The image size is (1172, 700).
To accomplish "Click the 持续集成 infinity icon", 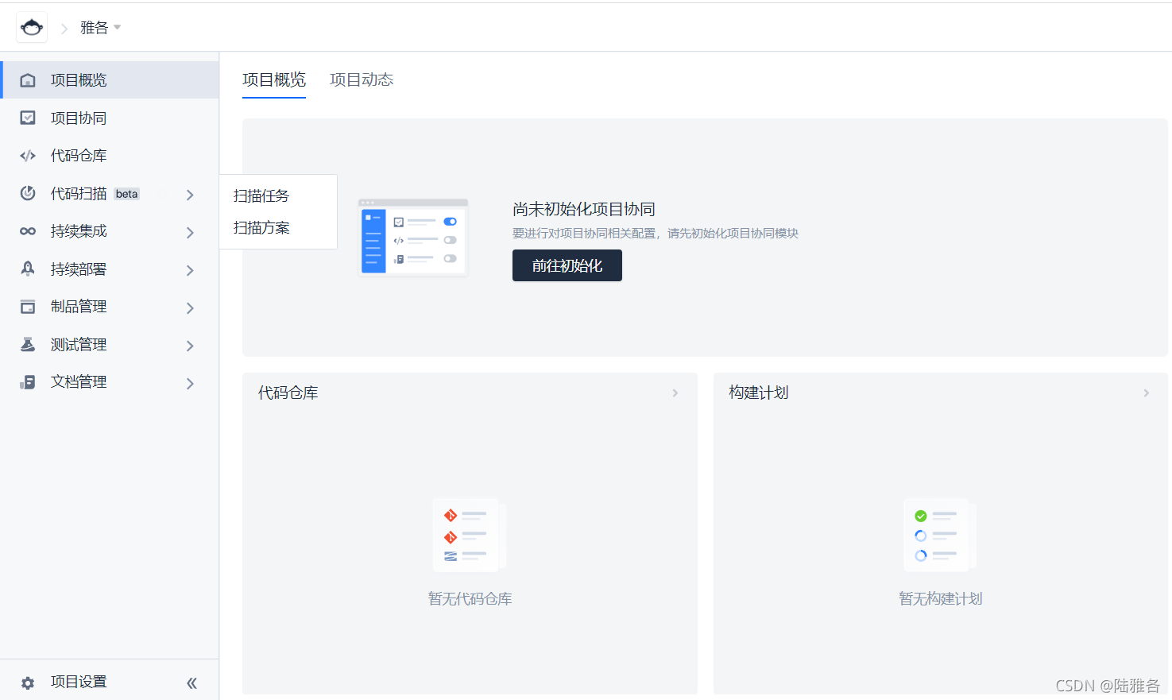I will click(x=28, y=231).
